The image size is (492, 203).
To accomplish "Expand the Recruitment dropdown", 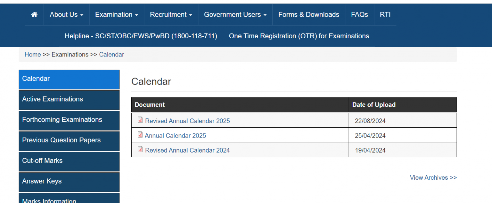I will (x=171, y=14).
